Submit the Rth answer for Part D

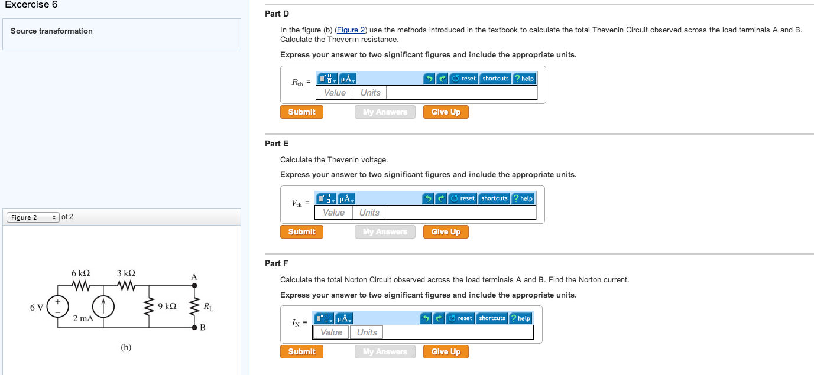point(301,112)
